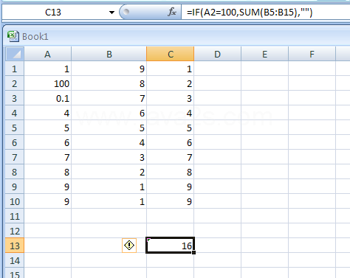Click cell A3 containing 0.1
This screenshot has width=350, height=278.
coord(48,98)
